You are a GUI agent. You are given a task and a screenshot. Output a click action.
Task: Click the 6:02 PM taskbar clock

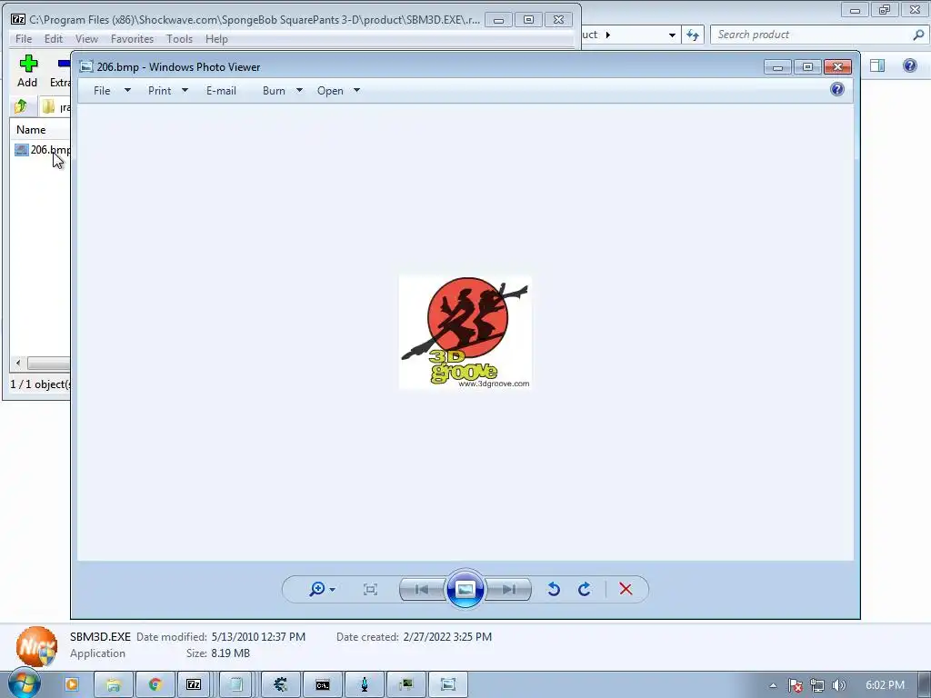pos(885,685)
